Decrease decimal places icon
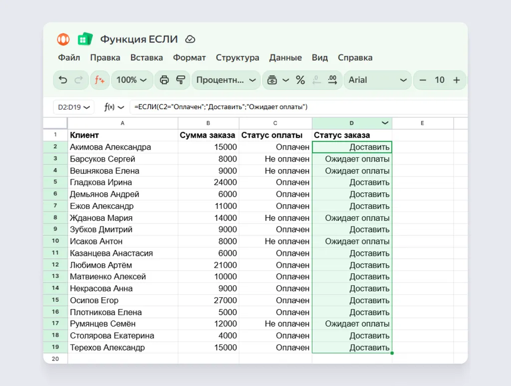The image size is (511, 386). pyautogui.click(x=316, y=80)
